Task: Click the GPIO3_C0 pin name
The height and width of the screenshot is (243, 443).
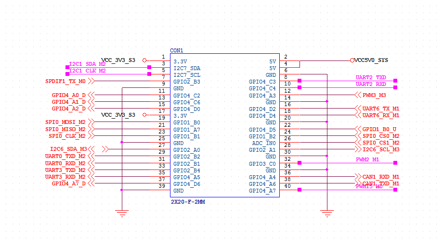Action: pyautogui.click(x=262, y=164)
